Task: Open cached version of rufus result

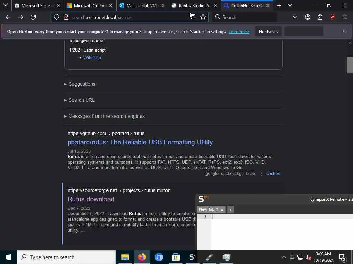Action: point(273,174)
